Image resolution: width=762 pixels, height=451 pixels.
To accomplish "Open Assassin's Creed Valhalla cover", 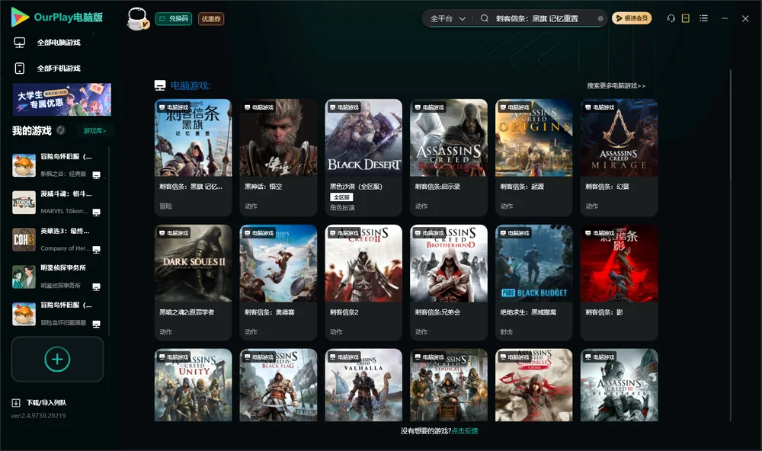I will (x=363, y=385).
